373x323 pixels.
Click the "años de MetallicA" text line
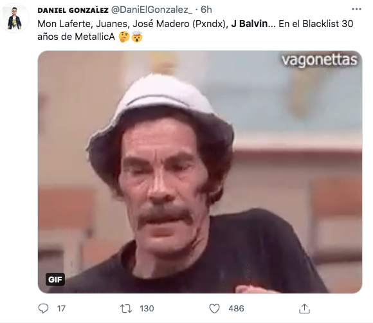click(x=76, y=37)
